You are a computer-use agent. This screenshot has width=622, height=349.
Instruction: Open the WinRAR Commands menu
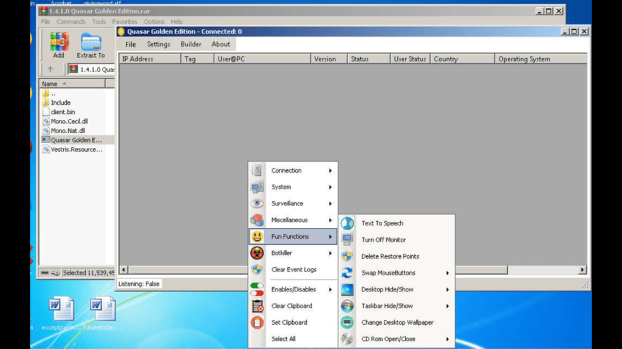pyautogui.click(x=71, y=22)
